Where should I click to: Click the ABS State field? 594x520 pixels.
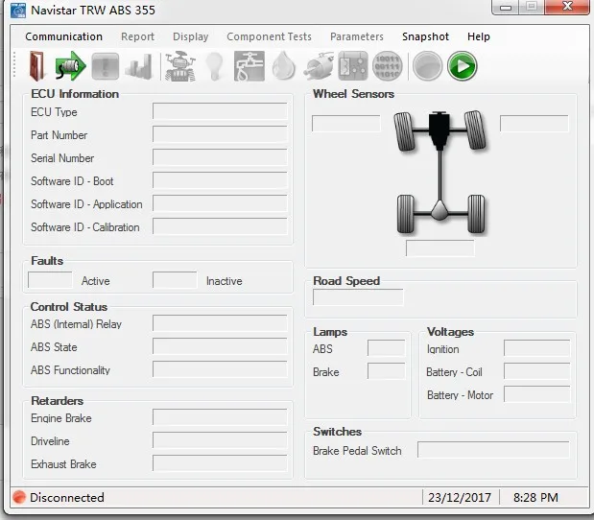pos(220,346)
